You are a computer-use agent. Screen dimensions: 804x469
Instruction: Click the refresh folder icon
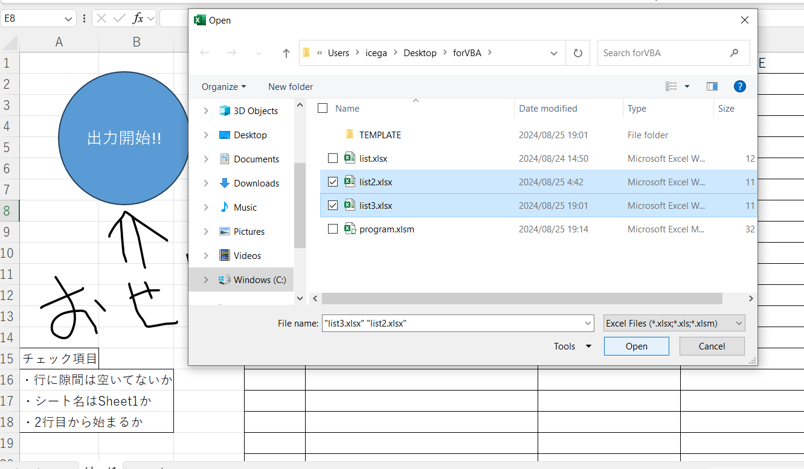pos(578,53)
